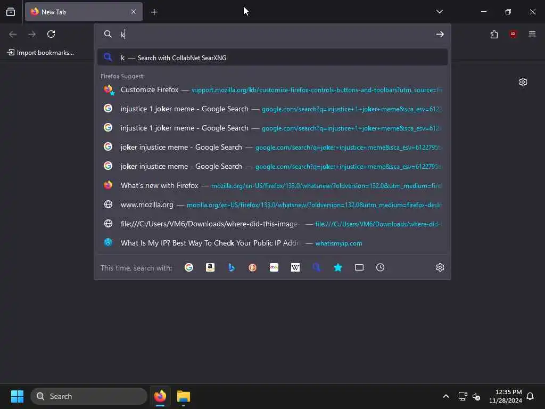
Task: Search this time with Bing
Action: [x=232, y=267]
